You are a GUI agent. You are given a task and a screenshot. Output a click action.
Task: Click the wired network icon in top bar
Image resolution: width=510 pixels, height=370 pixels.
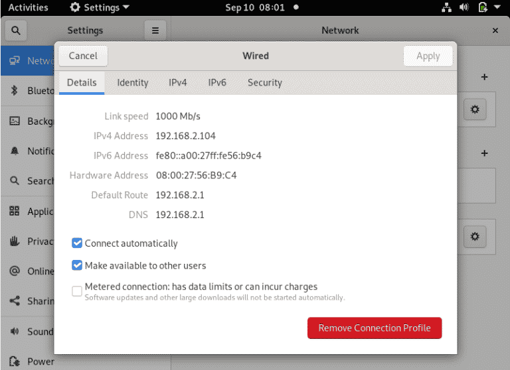[x=446, y=7]
